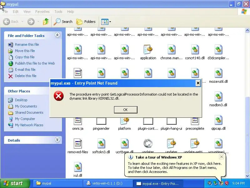Select the chrome.manifest file icon
Screen dimensions: 250x188
172,50
